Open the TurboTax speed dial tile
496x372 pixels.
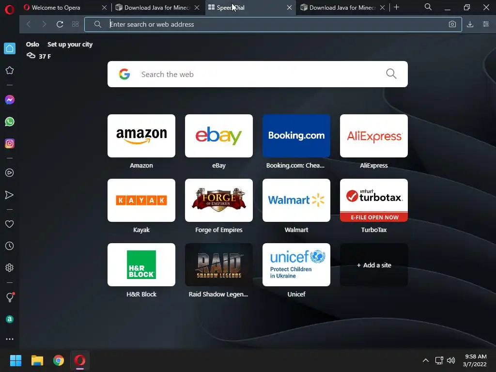tap(374, 200)
